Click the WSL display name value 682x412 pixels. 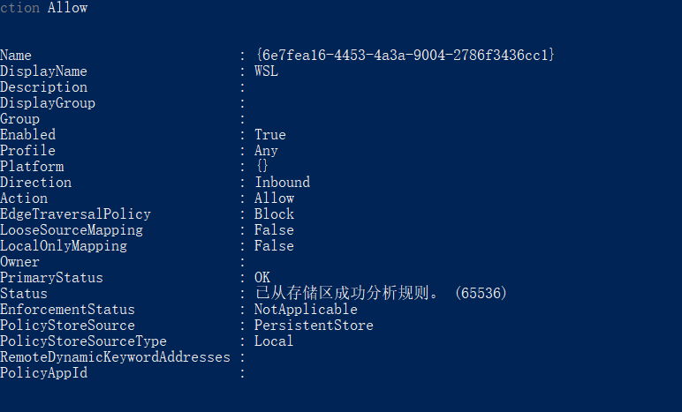266,71
